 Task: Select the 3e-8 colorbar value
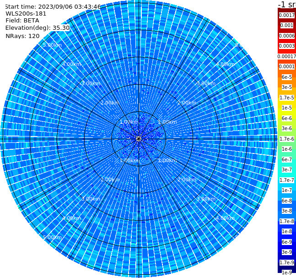[x=286, y=211]
